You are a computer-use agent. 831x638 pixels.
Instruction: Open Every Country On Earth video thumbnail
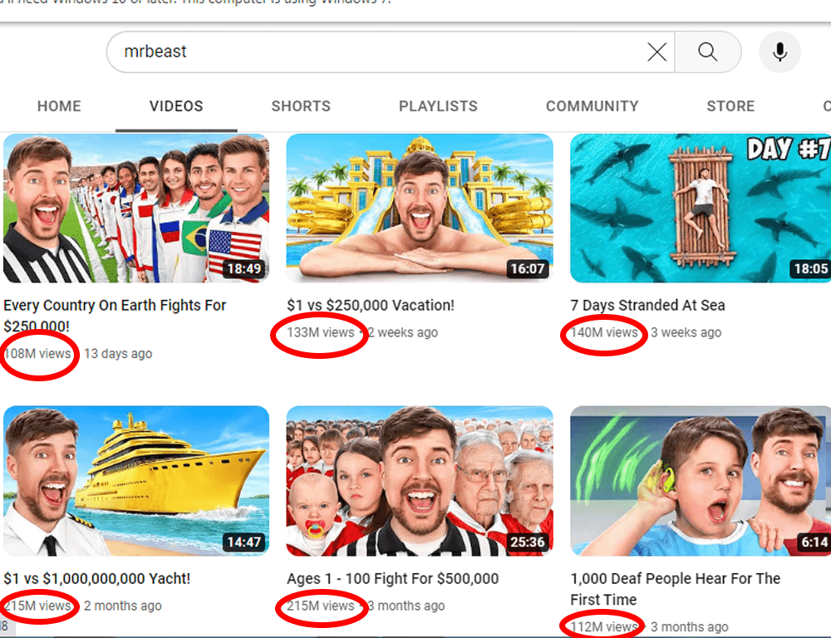[136, 209]
